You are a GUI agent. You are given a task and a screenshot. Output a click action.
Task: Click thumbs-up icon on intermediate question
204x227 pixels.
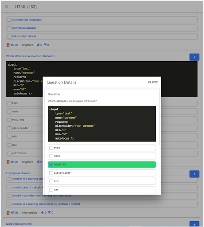pos(43,212)
